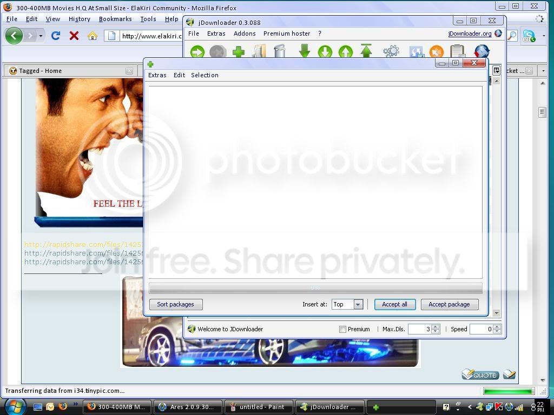Click the Sort packages button
This screenshot has width=554, height=415.
click(x=176, y=304)
